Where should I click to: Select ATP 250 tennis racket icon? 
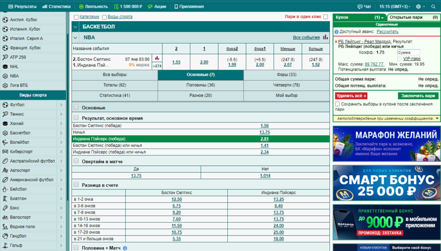coord(5,57)
